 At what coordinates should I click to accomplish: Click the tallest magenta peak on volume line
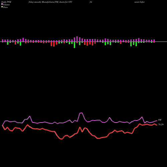tap(81, 113)
